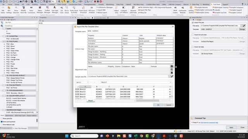This screenshot has height=139, width=248.
Task: Open the Support ribbon tab
Action: pyautogui.click(x=225, y=4)
